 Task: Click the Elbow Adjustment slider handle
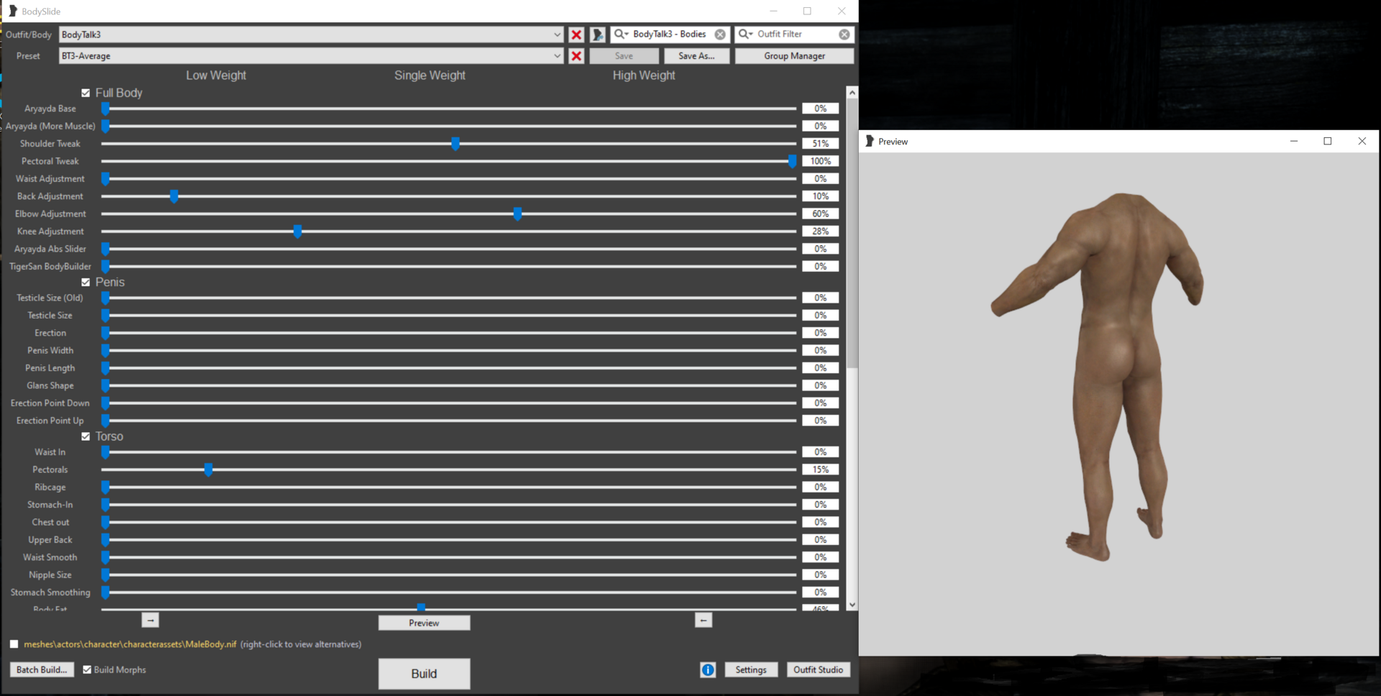(x=517, y=214)
